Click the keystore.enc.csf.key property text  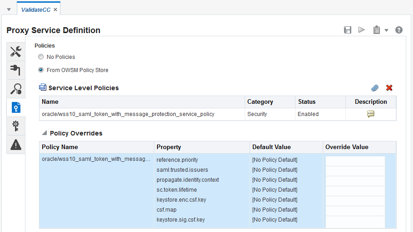pyautogui.click(x=181, y=200)
